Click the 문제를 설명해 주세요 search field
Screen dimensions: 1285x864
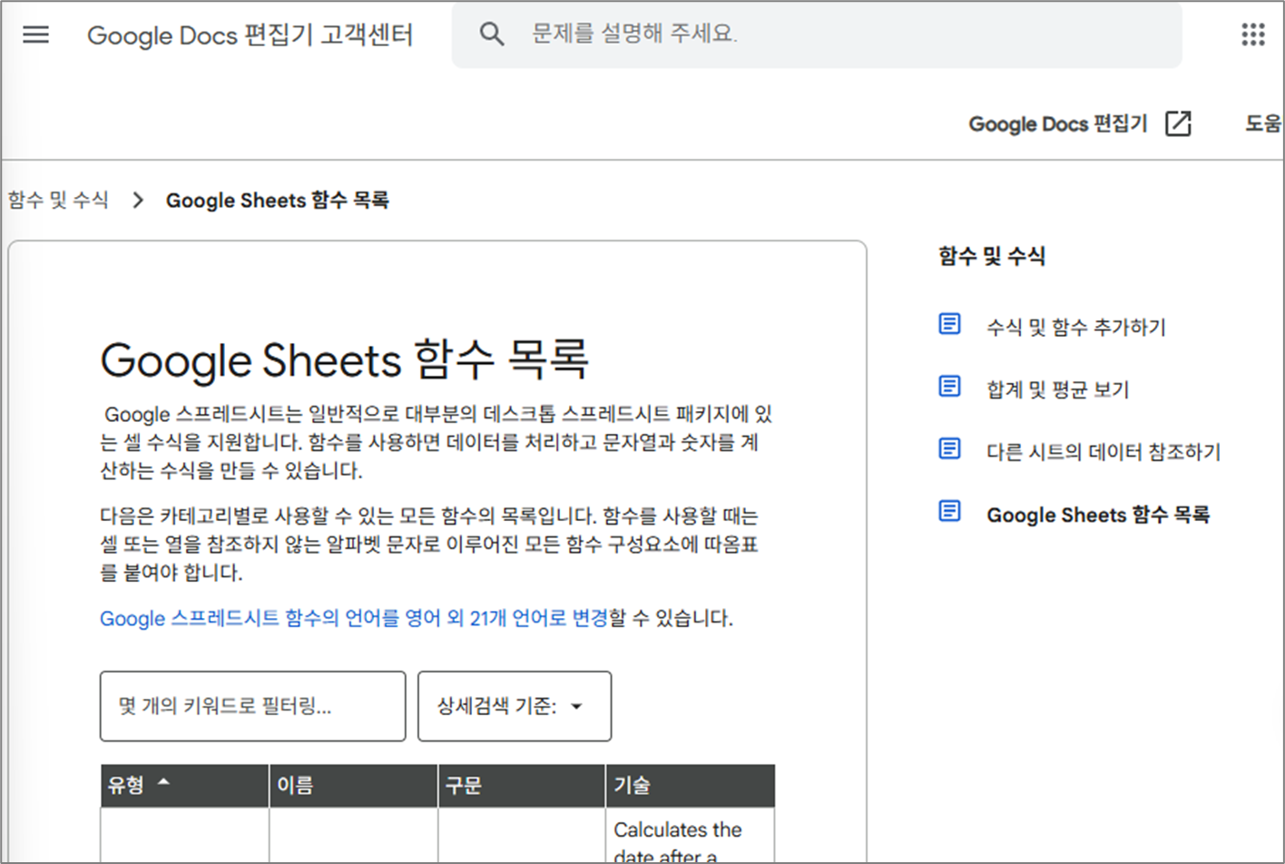pyautogui.click(x=817, y=34)
